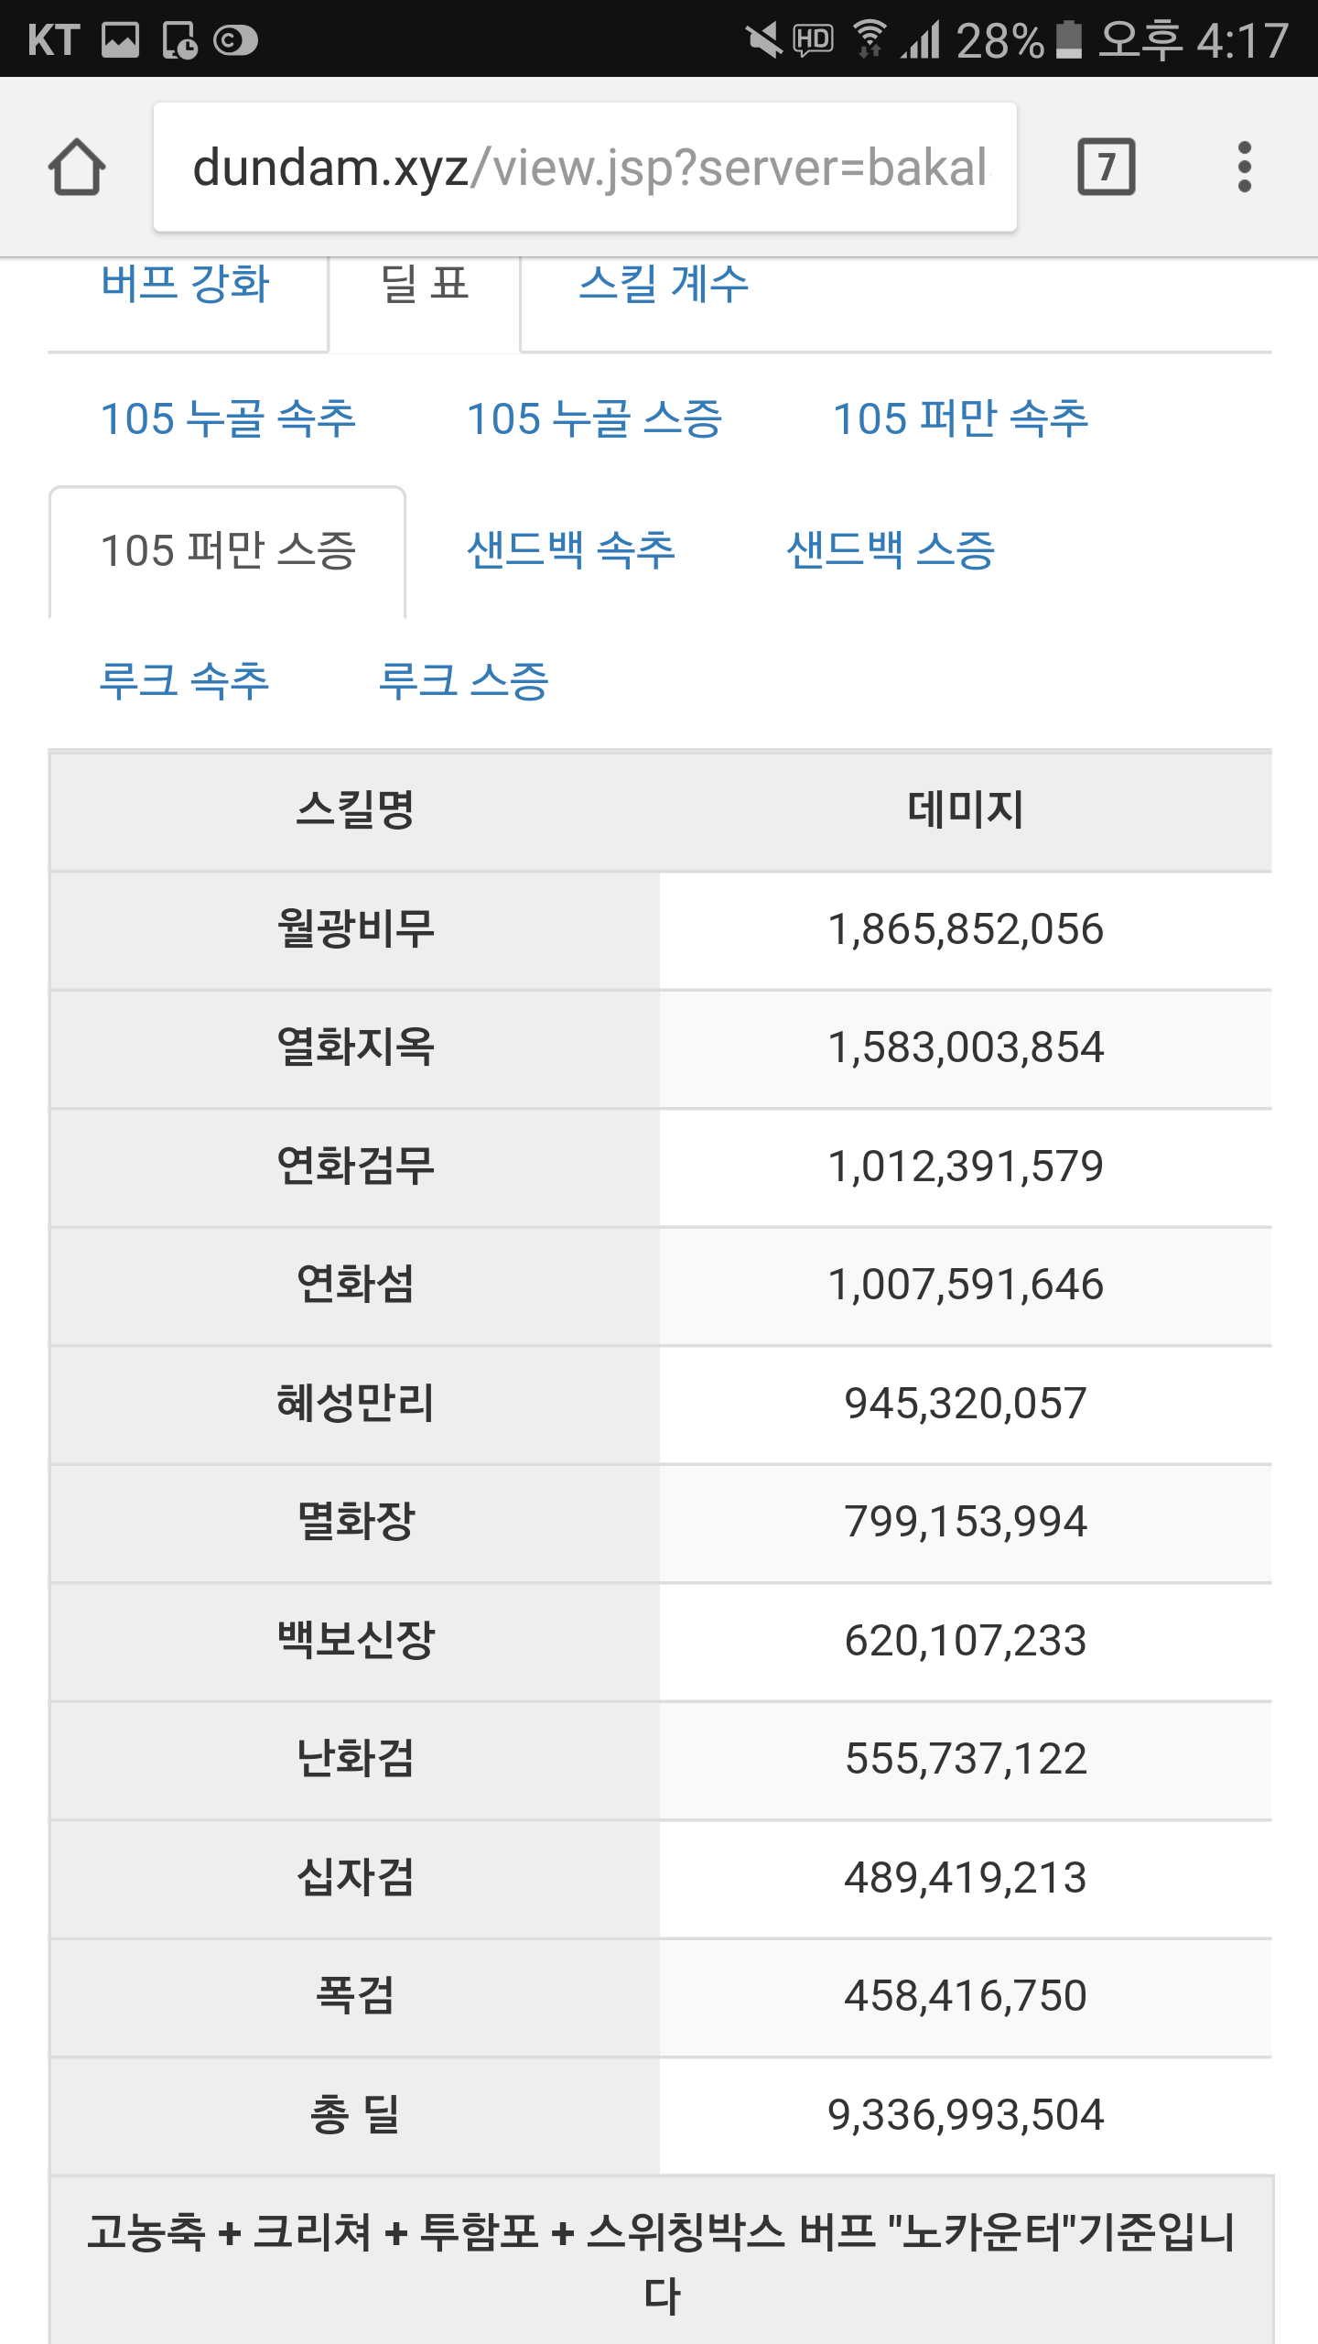Tap the browser home icon
Screen dimensions: 1318x2344
pyautogui.click(x=77, y=167)
